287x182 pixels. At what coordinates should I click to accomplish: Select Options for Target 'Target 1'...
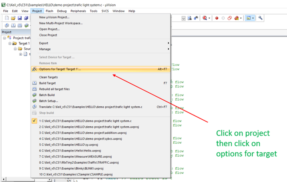[x=100, y=69]
